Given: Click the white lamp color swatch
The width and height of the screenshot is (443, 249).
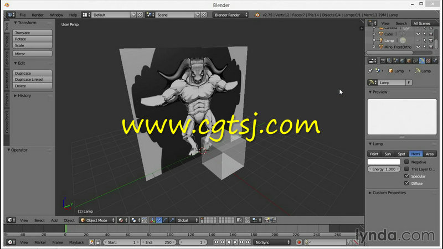Looking at the screenshot, I should pos(384,162).
